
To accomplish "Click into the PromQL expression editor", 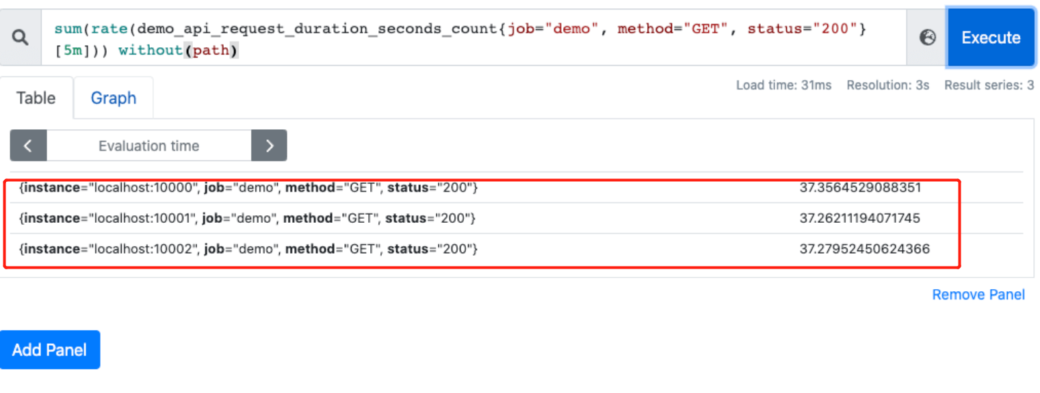I will click(x=473, y=38).
